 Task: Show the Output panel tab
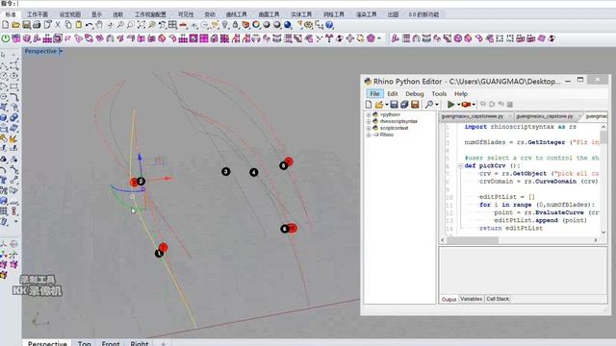click(449, 299)
